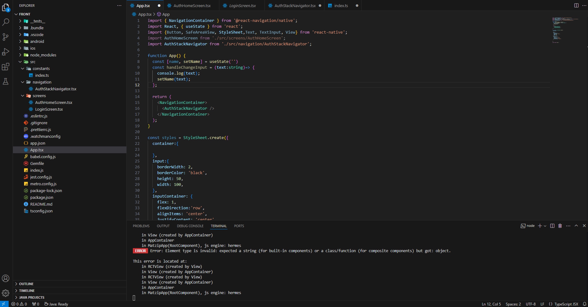Viewport: 588px width, 307px height.
Task: Click the ports forwarded indicator in status bar
Action: coord(36,304)
